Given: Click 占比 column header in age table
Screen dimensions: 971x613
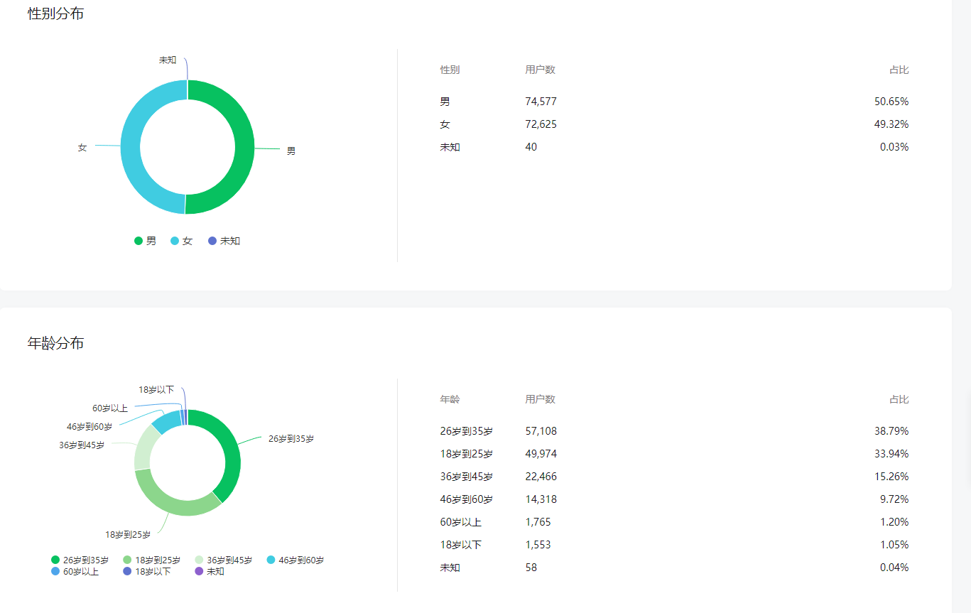Looking at the screenshot, I should click(899, 399).
